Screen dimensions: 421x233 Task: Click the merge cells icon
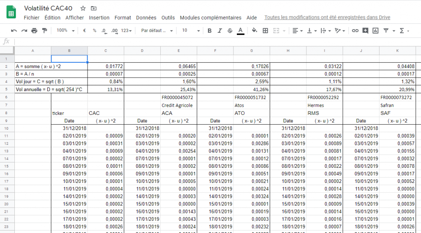coord(276,30)
